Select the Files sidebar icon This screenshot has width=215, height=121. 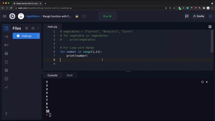6,28
